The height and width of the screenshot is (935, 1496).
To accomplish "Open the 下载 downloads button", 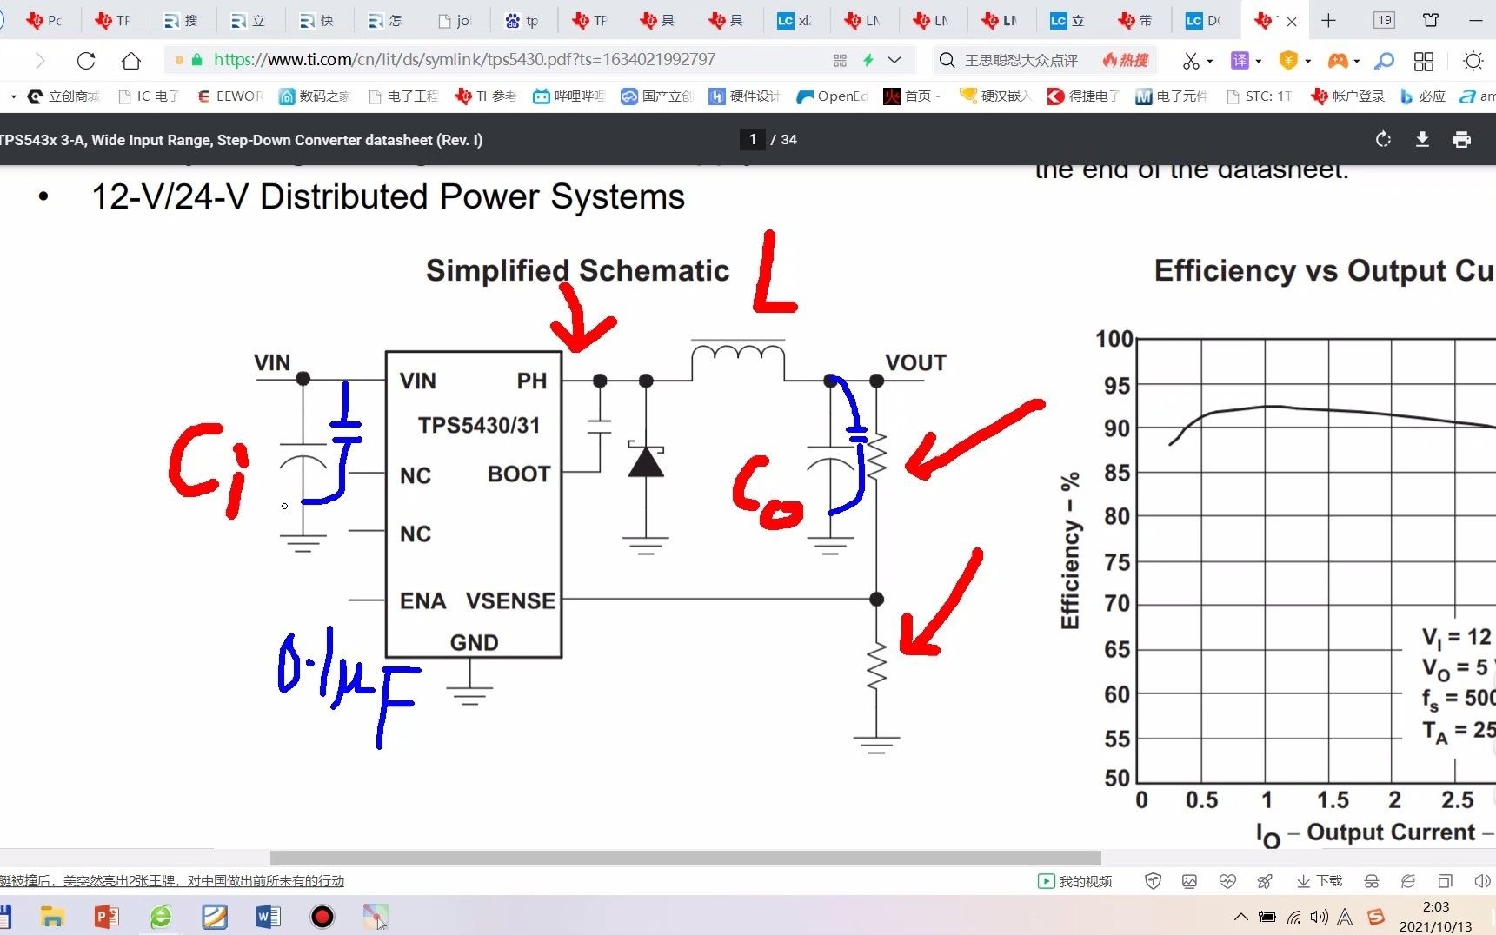I will tap(1319, 881).
